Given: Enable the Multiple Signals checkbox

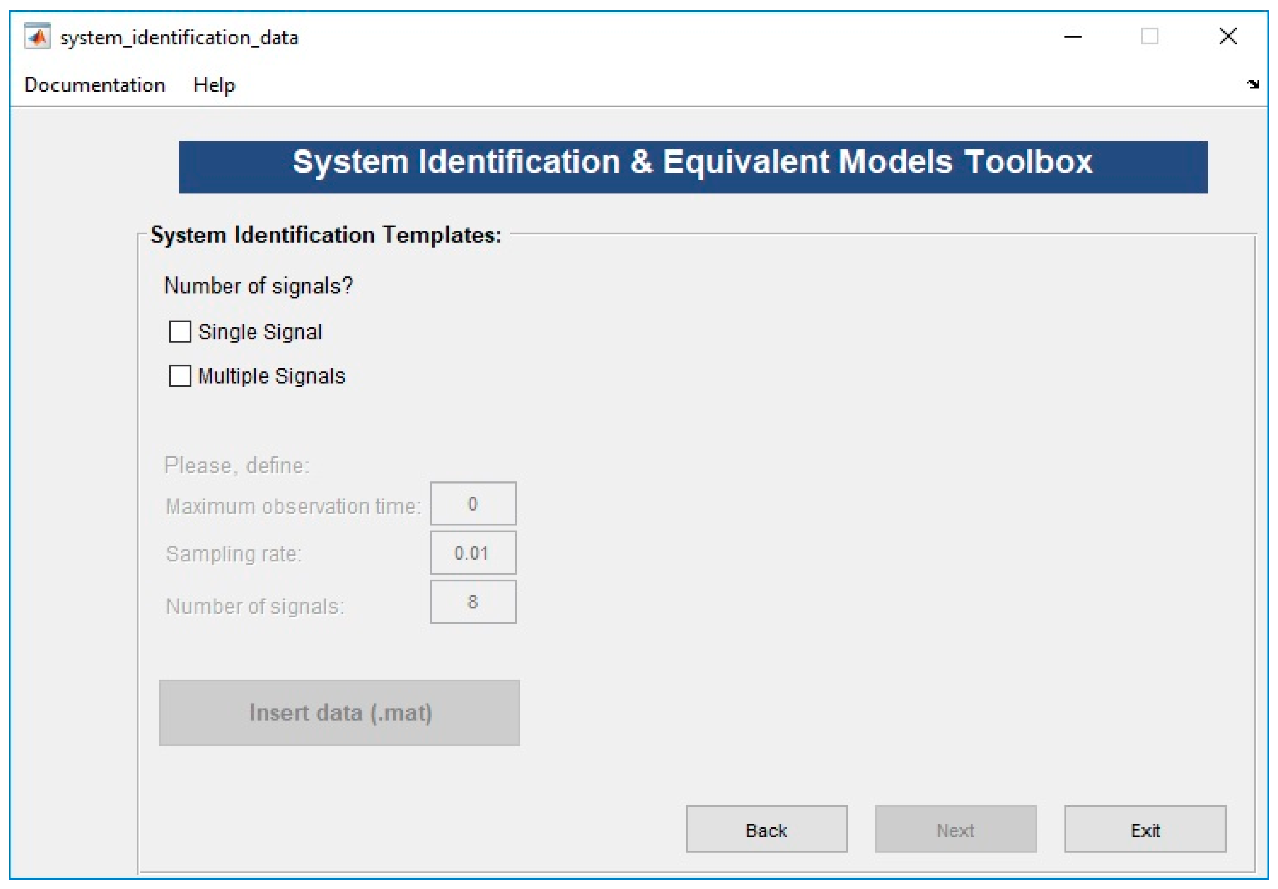Looking at the screenshot, I should (180, 376).
